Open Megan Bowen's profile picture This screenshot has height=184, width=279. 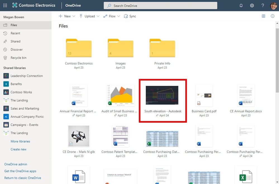click(274, 6)
